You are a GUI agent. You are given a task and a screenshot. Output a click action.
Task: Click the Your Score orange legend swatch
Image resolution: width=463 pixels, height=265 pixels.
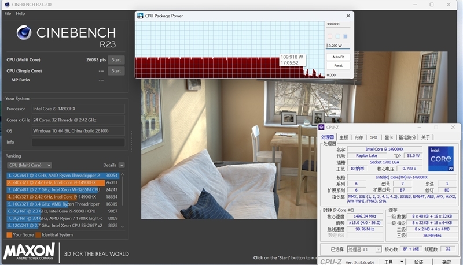click(x=9, y=235)
